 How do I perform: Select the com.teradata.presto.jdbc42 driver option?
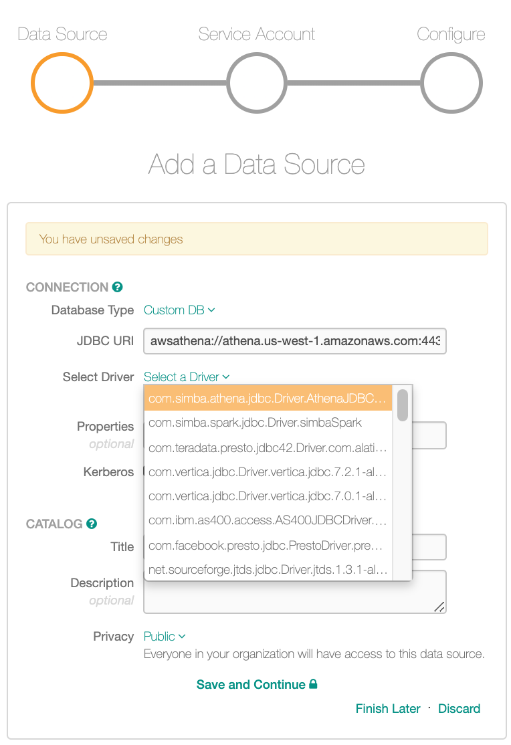(268, 447)
